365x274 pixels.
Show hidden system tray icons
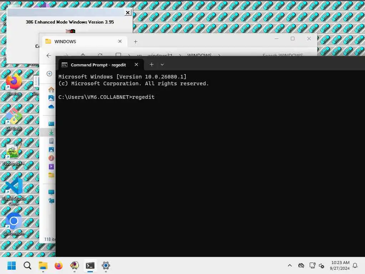(290, 265)
